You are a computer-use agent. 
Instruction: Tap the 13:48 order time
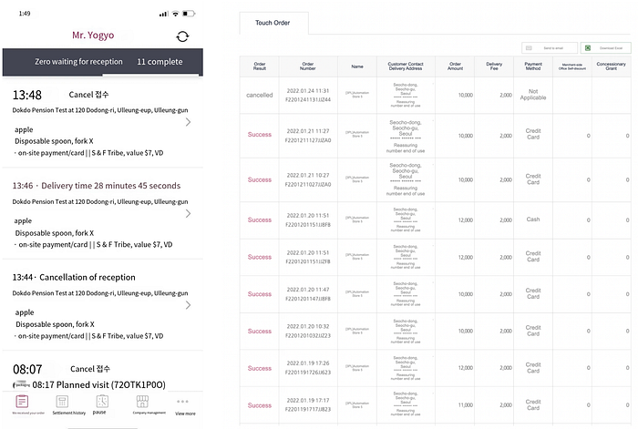[x=27, y=95]
